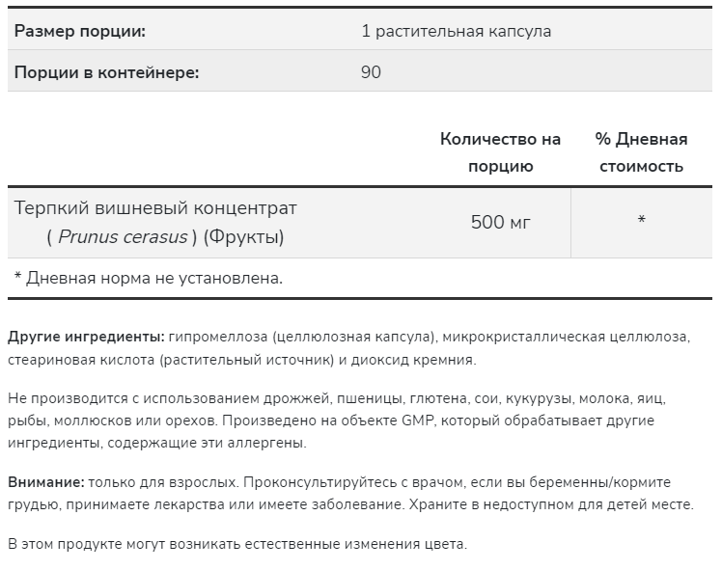Click the bold 'Внимание:' heading
Image resolution: width=722 pixels, height=570 pixels.
point(46,482)
